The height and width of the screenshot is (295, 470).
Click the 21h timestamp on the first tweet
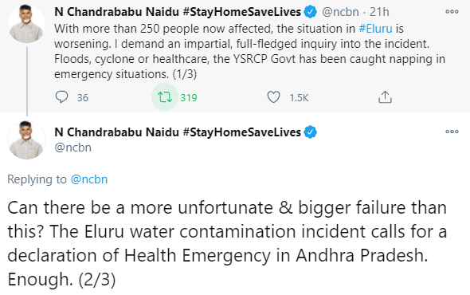click(379, 12)
